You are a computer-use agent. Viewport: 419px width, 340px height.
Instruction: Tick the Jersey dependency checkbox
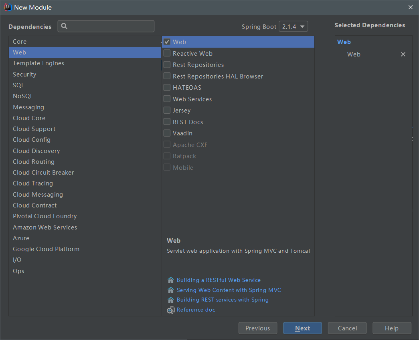[x=167, y=110]
